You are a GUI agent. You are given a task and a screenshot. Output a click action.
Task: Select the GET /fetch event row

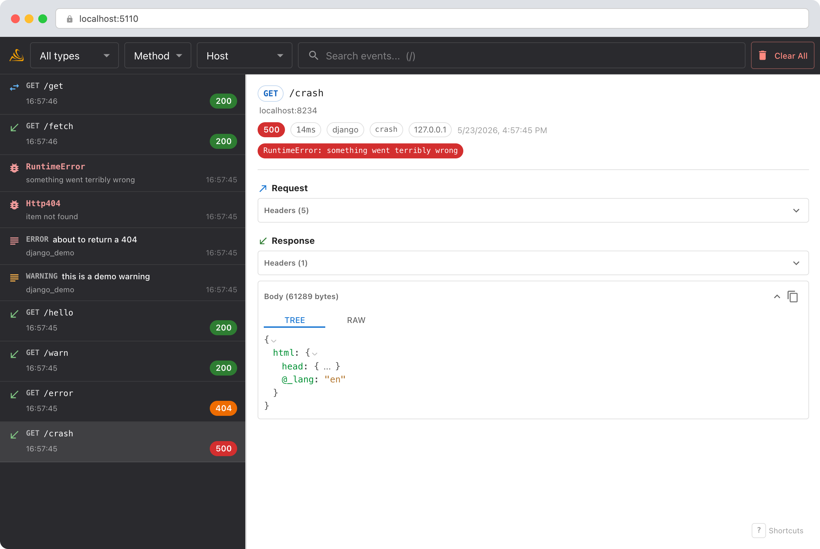[x=123, y=135]
